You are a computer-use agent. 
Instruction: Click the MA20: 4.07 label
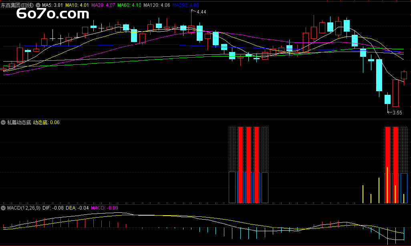click(103, 5)
